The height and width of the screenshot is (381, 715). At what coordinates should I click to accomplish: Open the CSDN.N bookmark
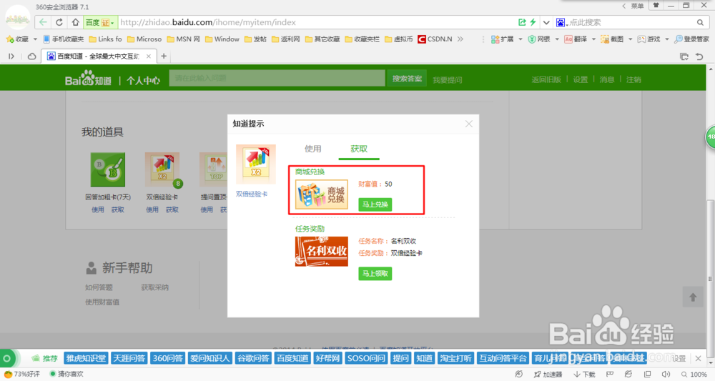(435, 39)
